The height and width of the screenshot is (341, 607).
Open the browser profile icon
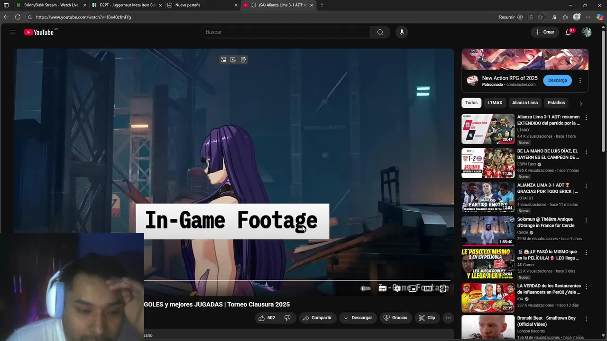coord(577,17)
